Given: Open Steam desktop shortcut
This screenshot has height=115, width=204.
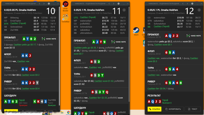Looking at the screenshot, I should (x=136, y=32).
